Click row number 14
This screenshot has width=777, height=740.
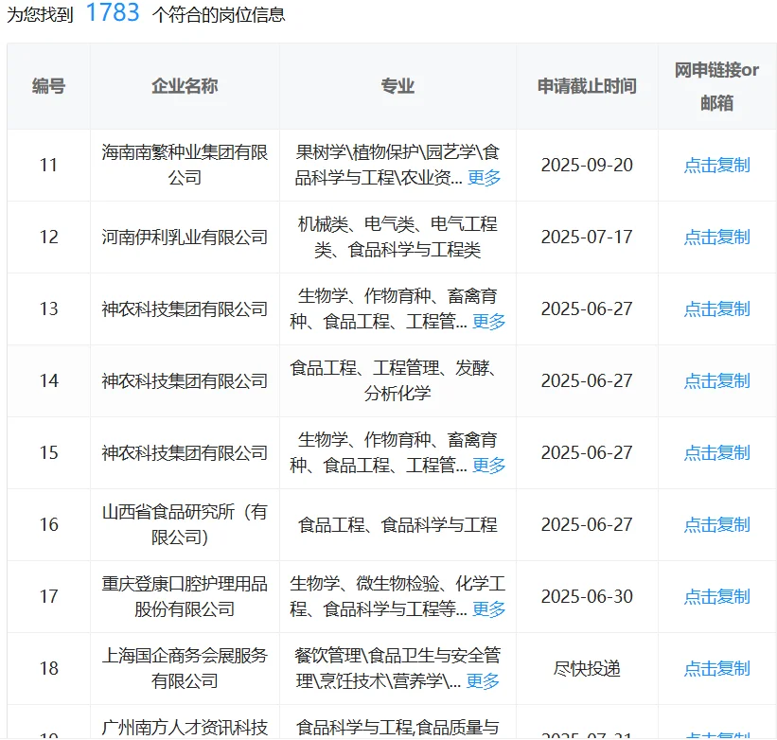48,380
